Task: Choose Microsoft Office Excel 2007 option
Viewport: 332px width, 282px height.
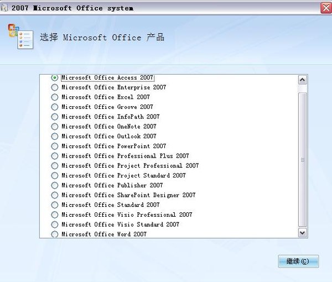Action: click(54, 97)
